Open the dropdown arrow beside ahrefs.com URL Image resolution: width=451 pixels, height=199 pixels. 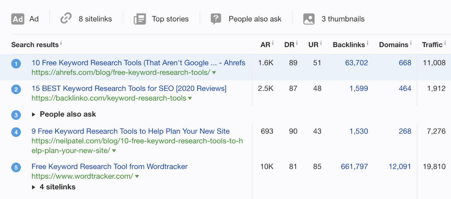tap(214, 72)
